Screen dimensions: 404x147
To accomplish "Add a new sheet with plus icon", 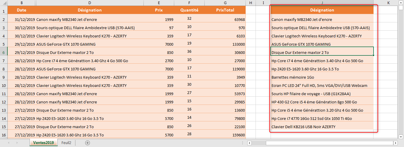I will (87, 143).
